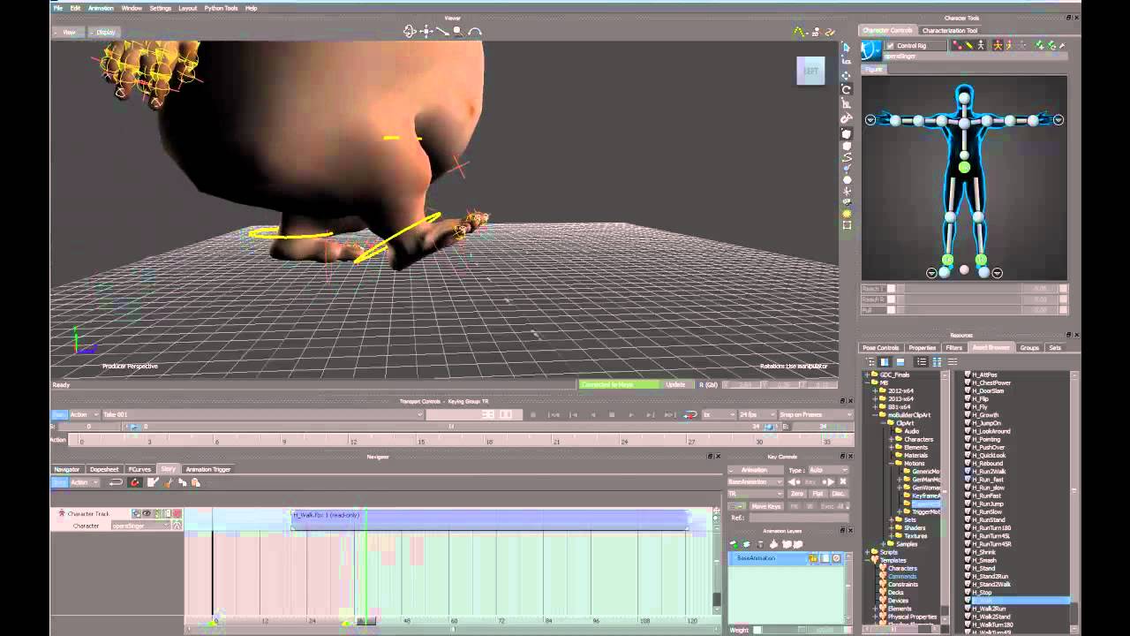Open the Snap on Frames dropdown
The image size is (1130, 636).
(816, 414)
